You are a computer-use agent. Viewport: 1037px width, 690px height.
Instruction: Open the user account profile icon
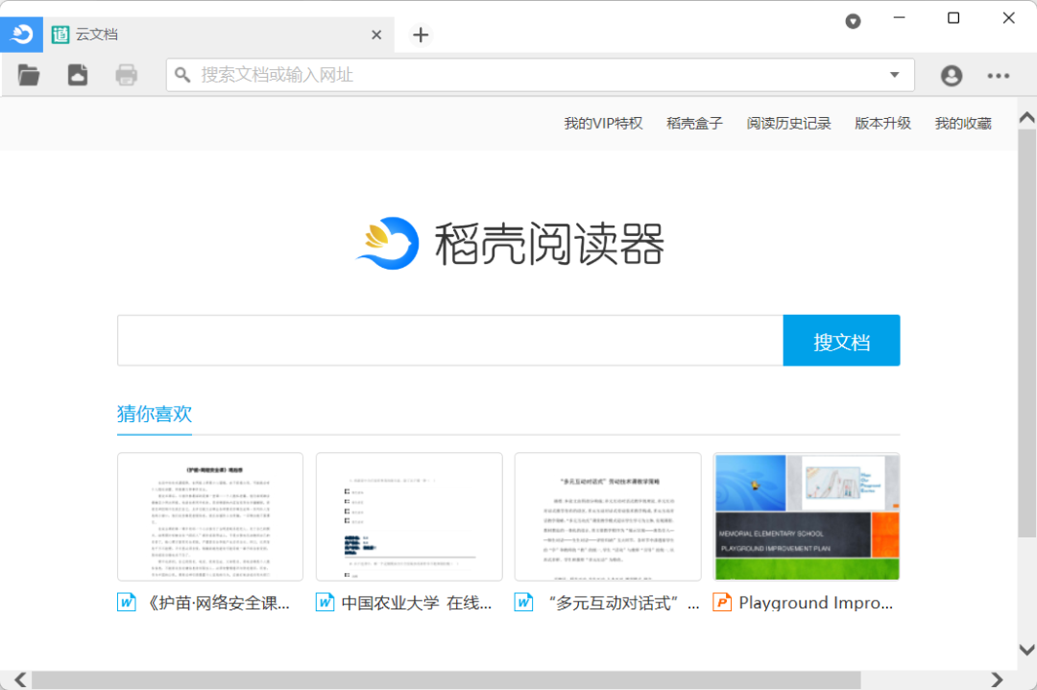pos(951,76)
